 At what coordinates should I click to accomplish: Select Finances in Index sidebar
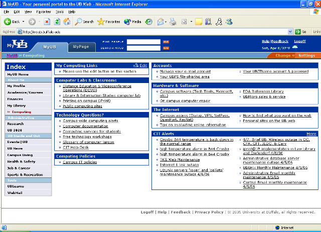(x=28, y=99)
